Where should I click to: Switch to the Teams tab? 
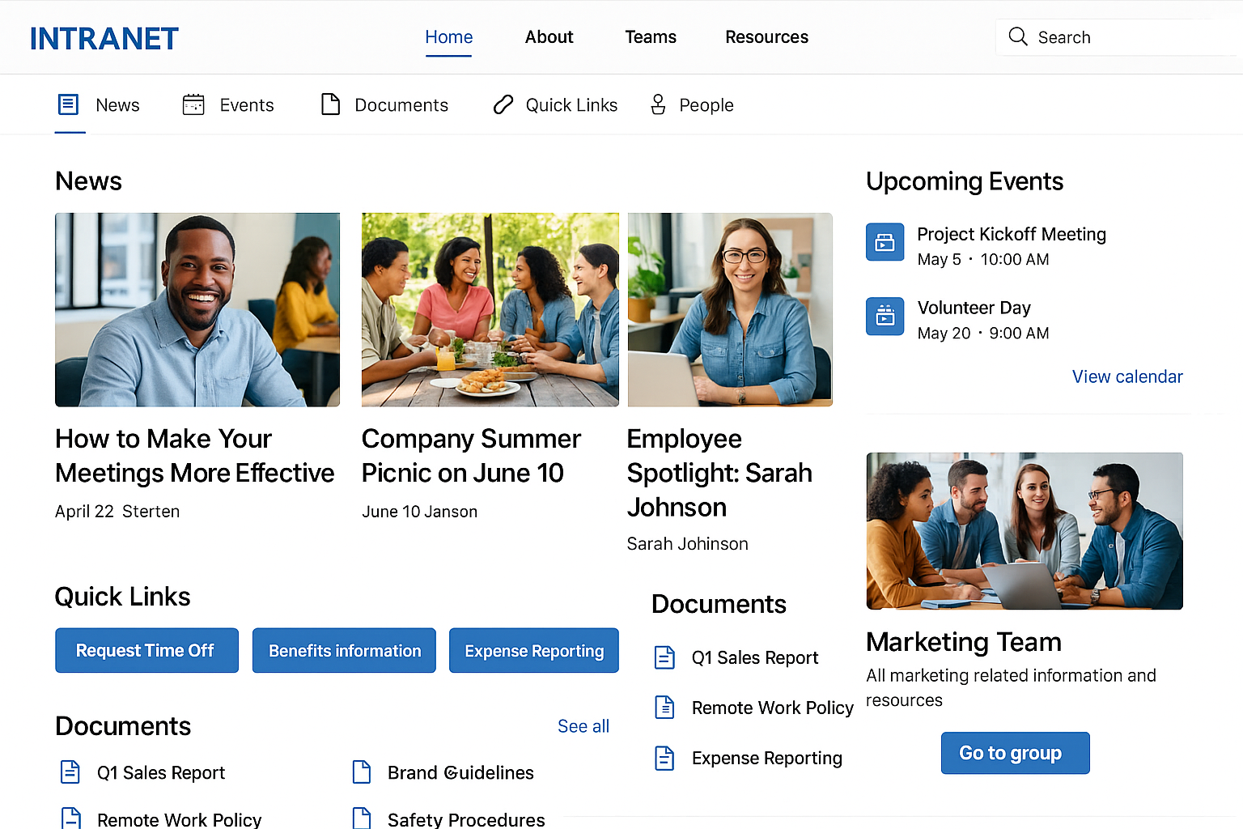651,36
